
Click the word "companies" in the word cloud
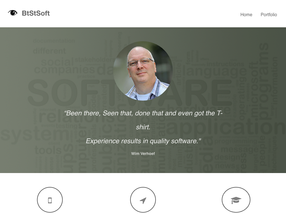pos(65,70)
